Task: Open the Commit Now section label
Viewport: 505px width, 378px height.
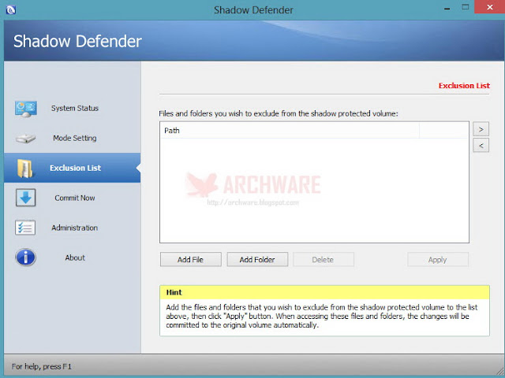Action: tap(75, 198)
